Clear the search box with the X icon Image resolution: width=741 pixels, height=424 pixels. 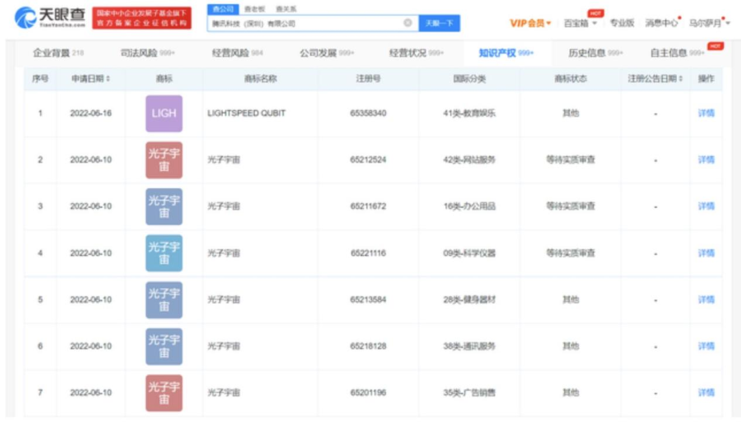(x=408, y=23)
